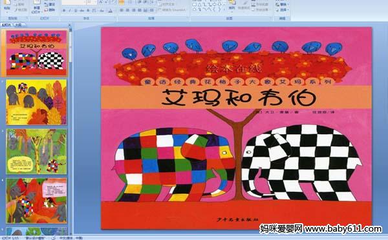The width and height of the screenshot is (388, 240).
Task: Click the Delete slide (删除) icon
Action: pyautogui.click(x=50, y=10)
